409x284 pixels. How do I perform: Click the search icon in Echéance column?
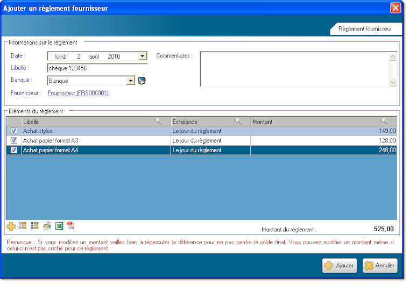(x=238, y=122)
